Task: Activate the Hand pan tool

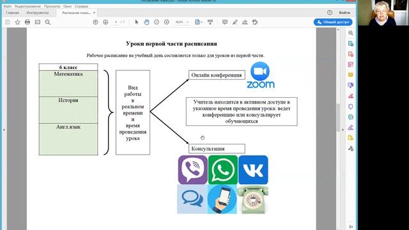Action: [x=146, y=22]
